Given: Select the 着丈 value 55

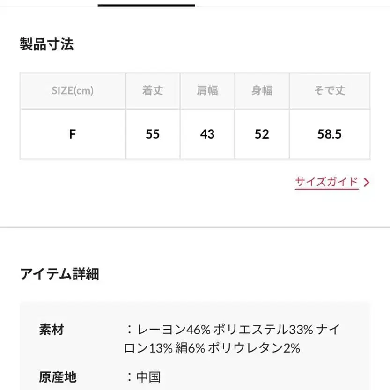Looking at the screenshot, I should coord(152,134).
